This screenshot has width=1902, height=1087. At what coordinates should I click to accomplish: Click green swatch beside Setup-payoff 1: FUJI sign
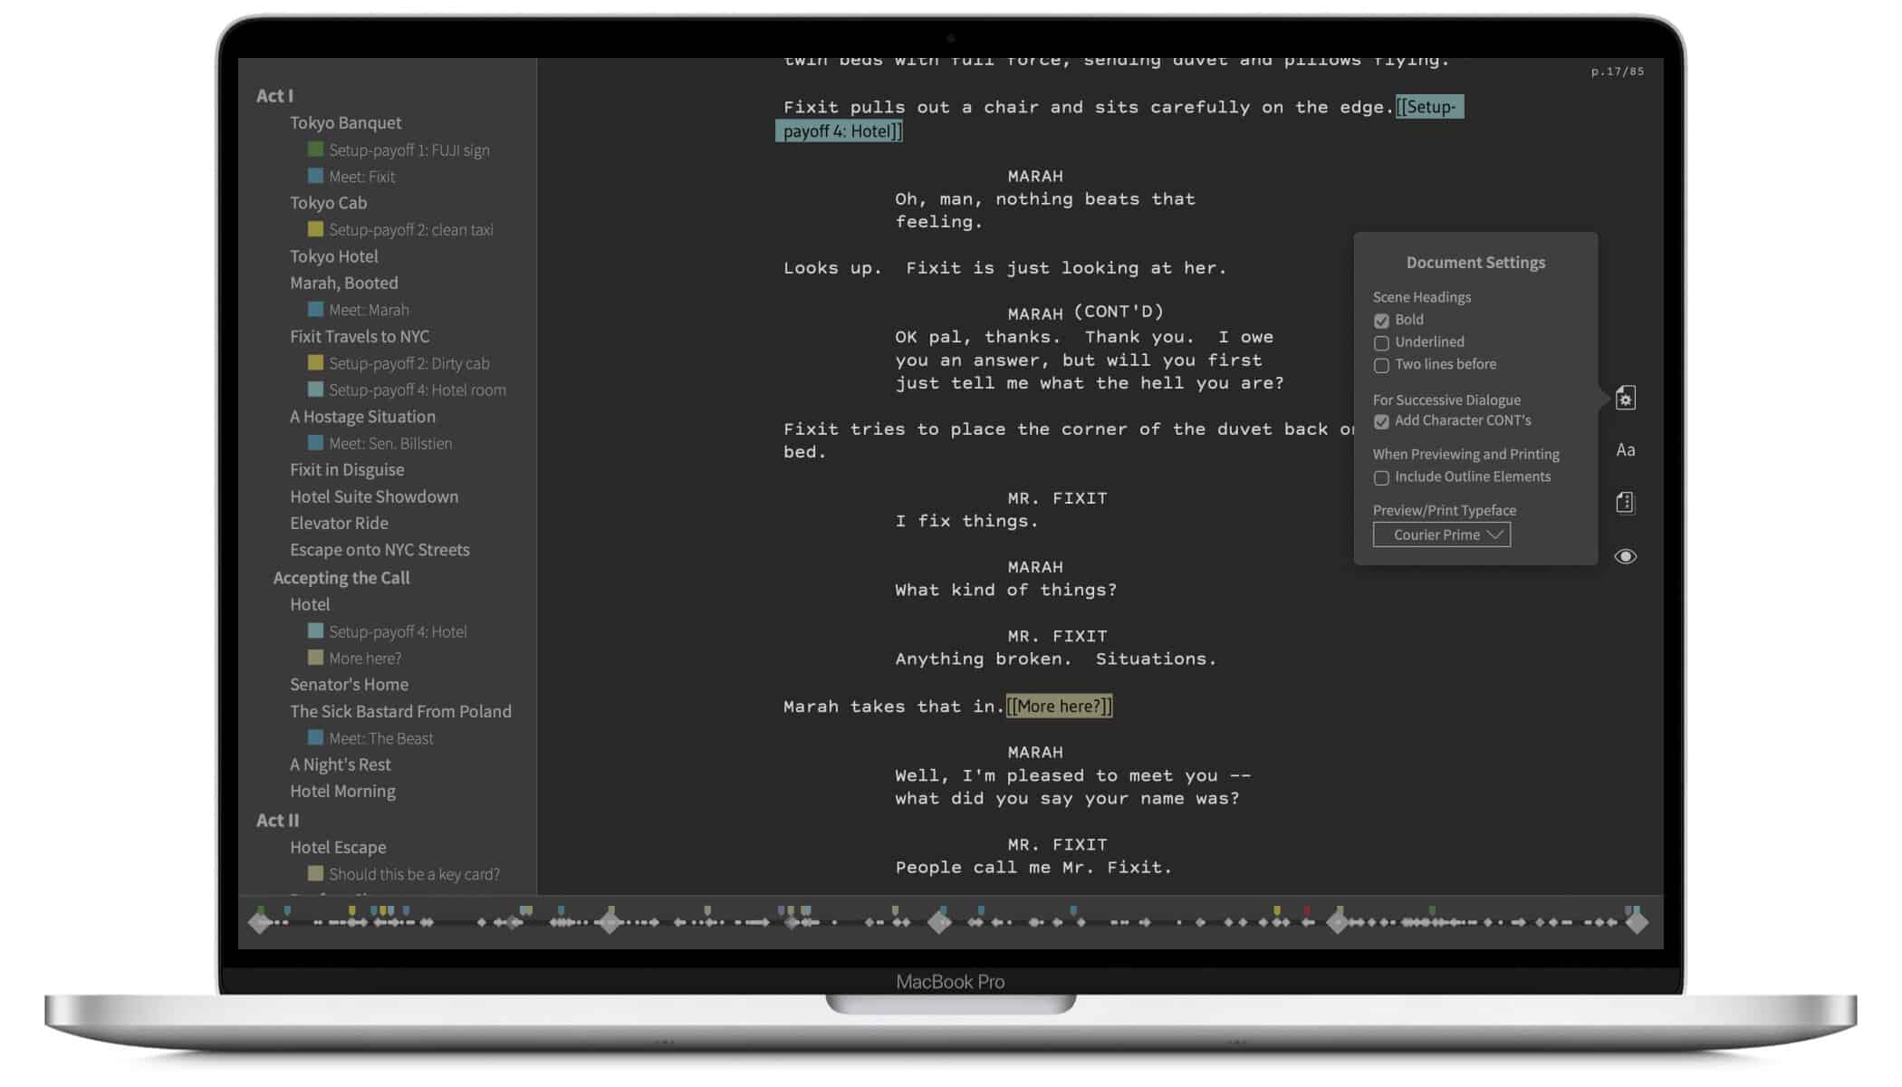315,149
